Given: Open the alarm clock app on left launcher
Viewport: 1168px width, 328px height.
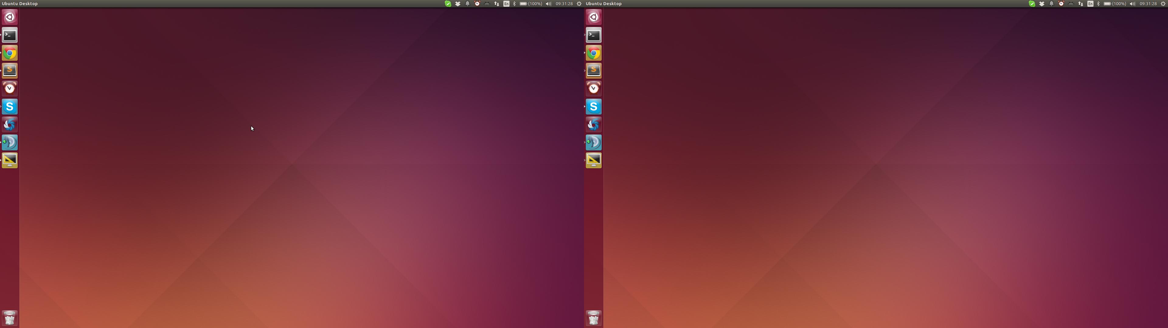Looking at the screenshot, I should (x=9, y=88).
